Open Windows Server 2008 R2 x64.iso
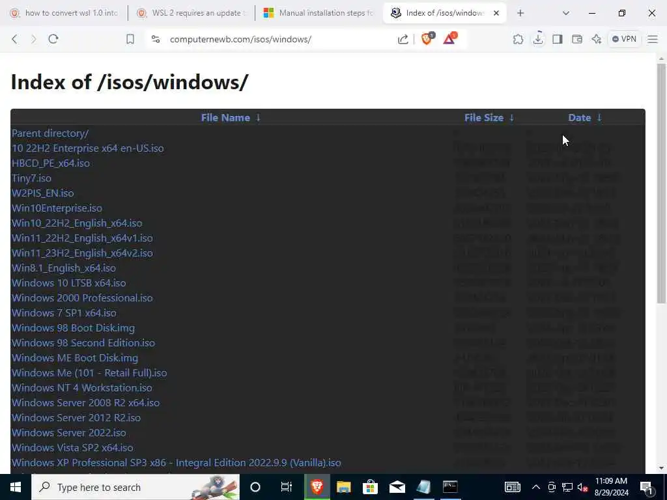 (x=85, y=402)
